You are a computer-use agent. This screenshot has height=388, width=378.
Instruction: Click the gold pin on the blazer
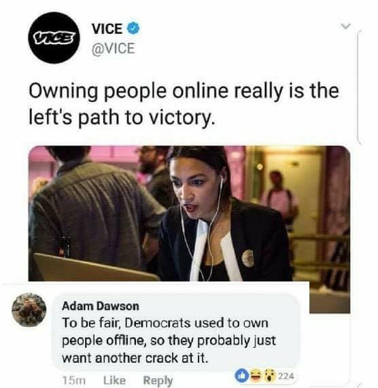click(x=247, y=258)
